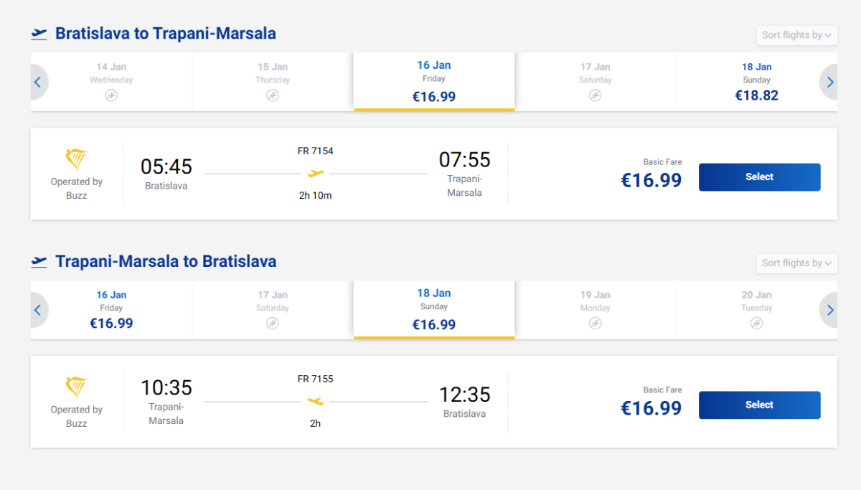Click the Ryanair harp logo on flight FR 7155
This screenshot has width=861, height=490.
coord(76,388)
